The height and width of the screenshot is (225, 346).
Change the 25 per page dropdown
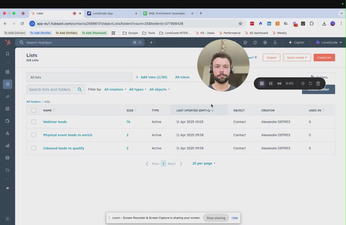[x=204, y=163]
